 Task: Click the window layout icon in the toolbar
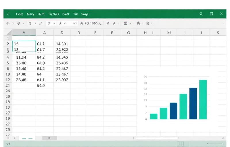[x=125, y=23]
